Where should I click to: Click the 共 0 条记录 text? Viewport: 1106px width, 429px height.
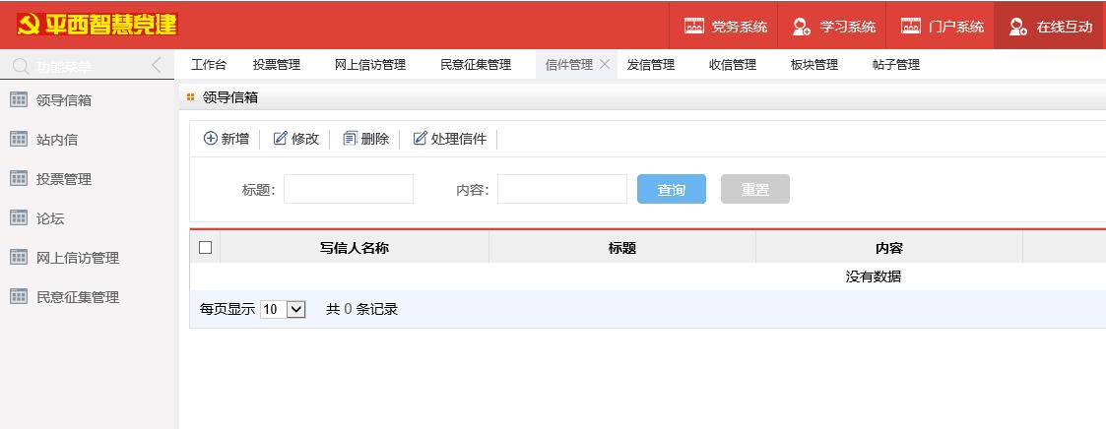click(361, 309)
